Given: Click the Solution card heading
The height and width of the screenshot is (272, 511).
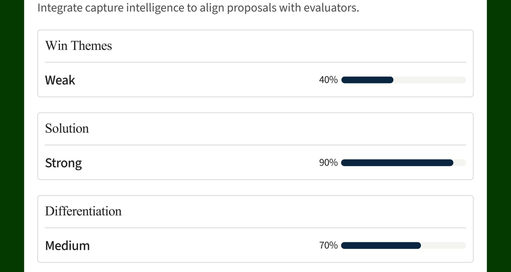Looking at the screenshot, I should (x=67, y=128).
